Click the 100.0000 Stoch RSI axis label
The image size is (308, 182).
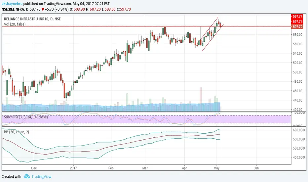coord(299,113)
